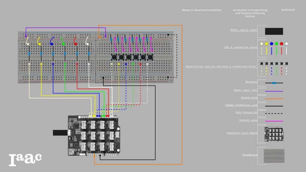Viewport: 306px width, 172px height.
Task: Select the 'Seeeduino Lotus Board' label
Action: 242,133
